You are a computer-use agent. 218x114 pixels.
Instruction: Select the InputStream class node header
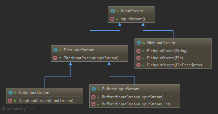pyautogui.click(x=131, y=11)
